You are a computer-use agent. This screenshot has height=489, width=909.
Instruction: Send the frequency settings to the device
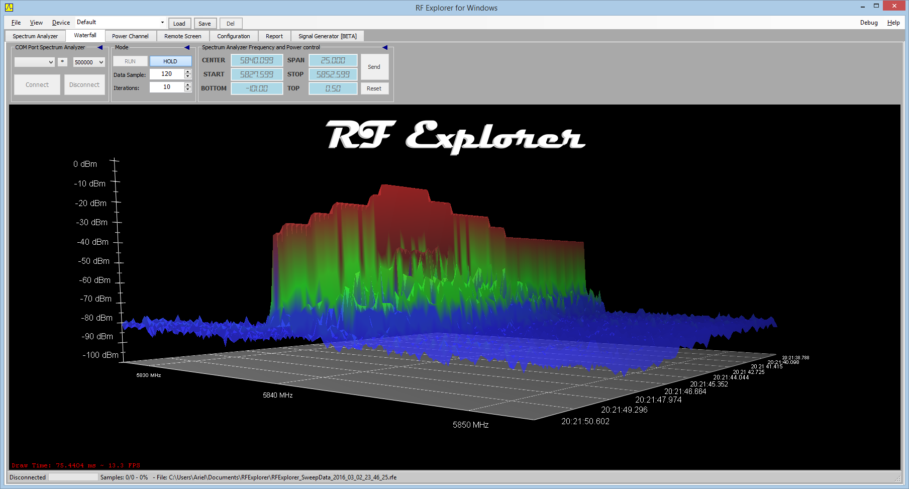click(x=374, y=67)
